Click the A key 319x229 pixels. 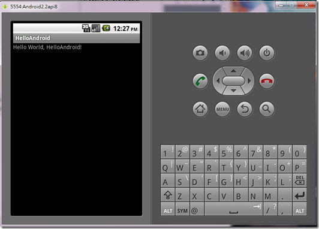click(x=168, y=180)
